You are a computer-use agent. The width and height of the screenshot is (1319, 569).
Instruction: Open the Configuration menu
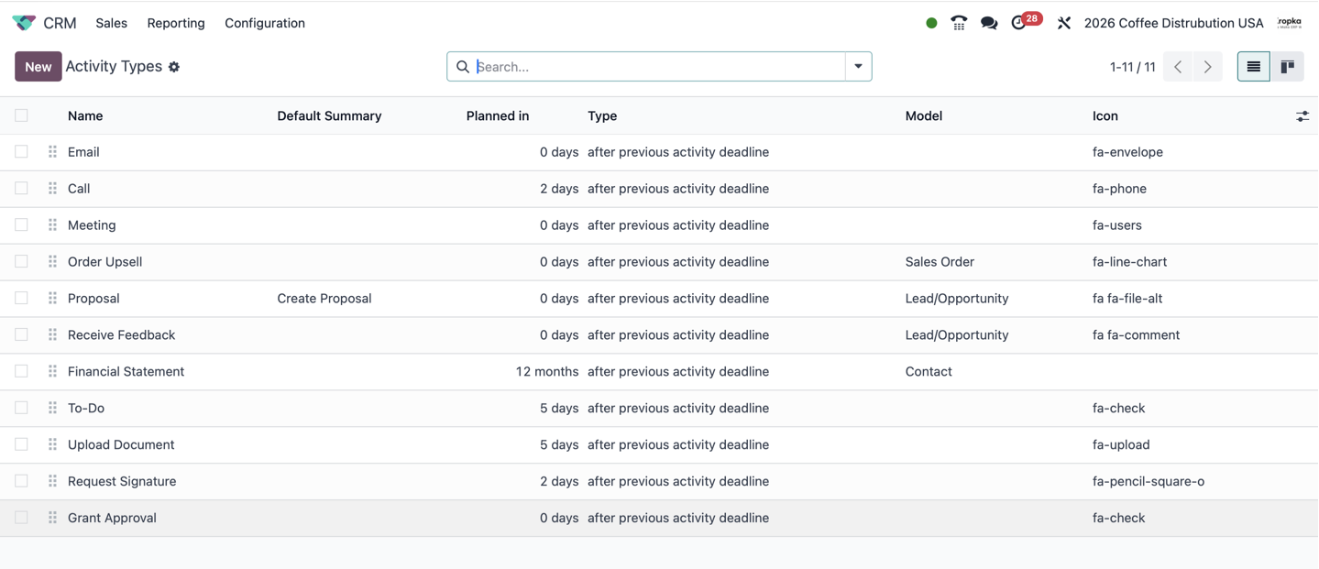click(265, 23)
